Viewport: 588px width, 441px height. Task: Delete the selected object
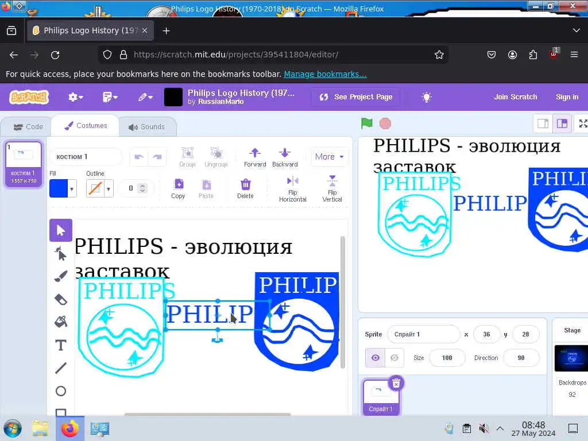pyautogui.click(x=245, y=188)
